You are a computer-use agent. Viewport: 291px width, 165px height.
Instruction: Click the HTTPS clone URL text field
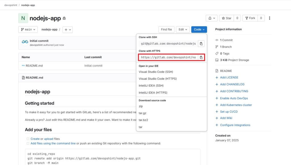168,57
